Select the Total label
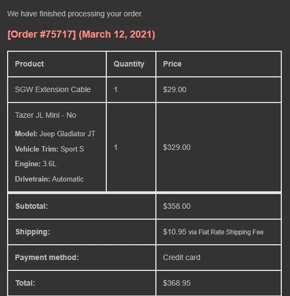The image size is (290, 296). [25, 283]
